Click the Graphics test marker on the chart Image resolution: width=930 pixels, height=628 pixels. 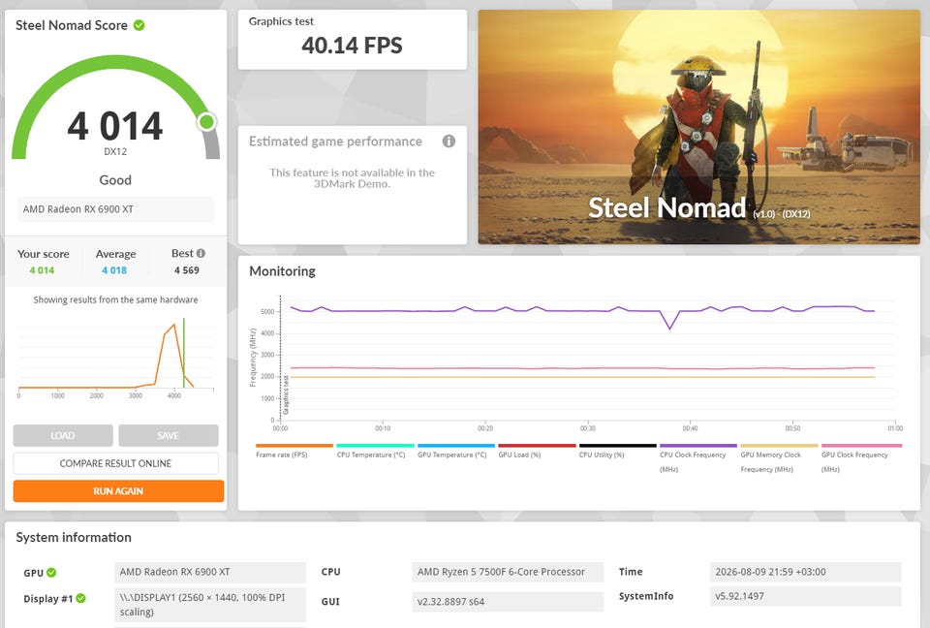(285, 394)
